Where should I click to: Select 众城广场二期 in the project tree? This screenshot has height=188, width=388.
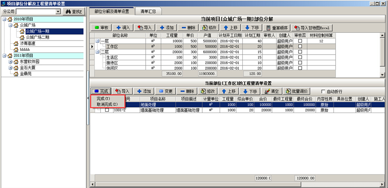point(37,38)
